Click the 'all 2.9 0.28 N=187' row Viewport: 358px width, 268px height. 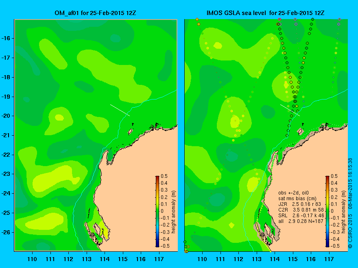301,221
